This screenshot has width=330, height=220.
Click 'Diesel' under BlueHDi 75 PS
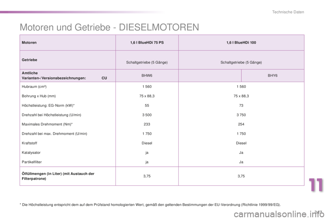(147, 143)
